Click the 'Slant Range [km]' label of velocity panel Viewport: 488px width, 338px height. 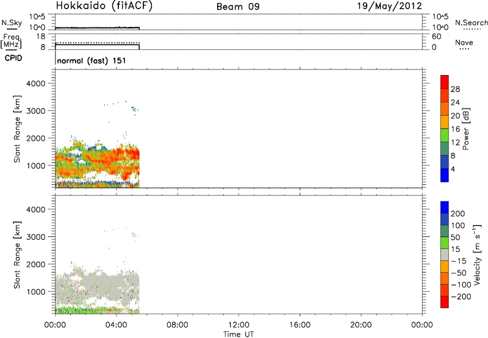(17, 255)
